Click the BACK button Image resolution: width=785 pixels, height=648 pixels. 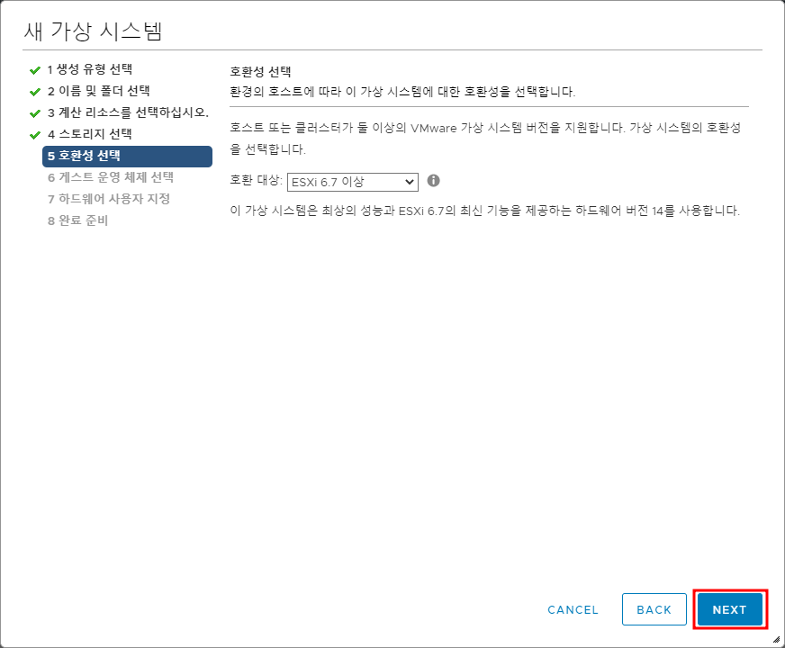[654, 609]
